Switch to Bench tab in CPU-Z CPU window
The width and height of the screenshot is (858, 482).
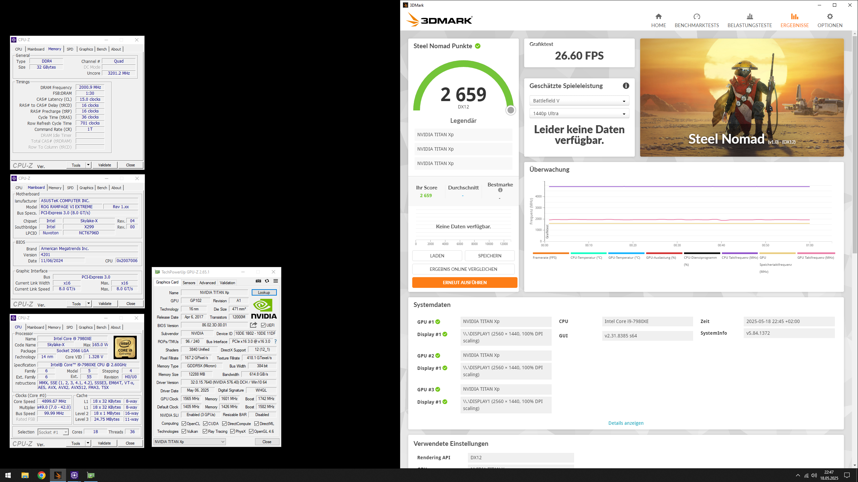coord(101,327)
